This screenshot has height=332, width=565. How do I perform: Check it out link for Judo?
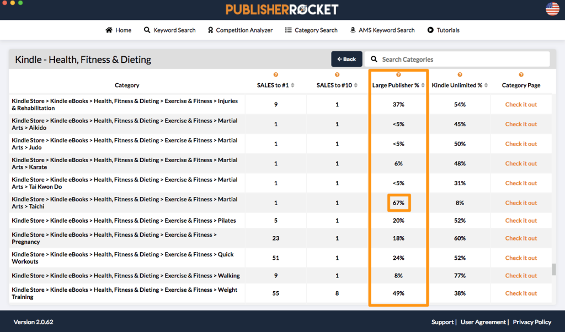coord(521,144)
